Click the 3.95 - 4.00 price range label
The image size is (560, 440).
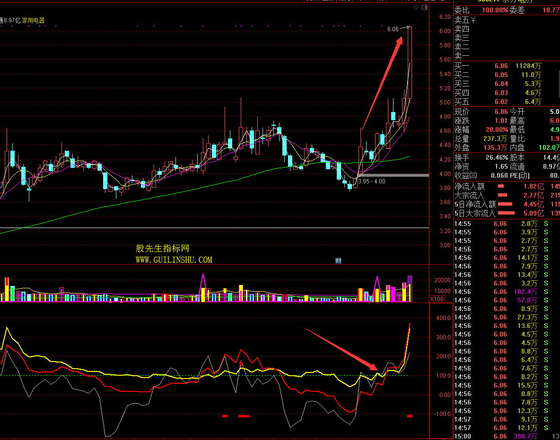click(x=372, y=181)
